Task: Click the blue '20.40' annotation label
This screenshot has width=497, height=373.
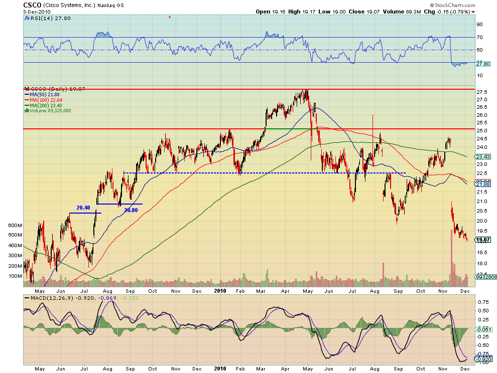Action: click(x=83, y=208)
